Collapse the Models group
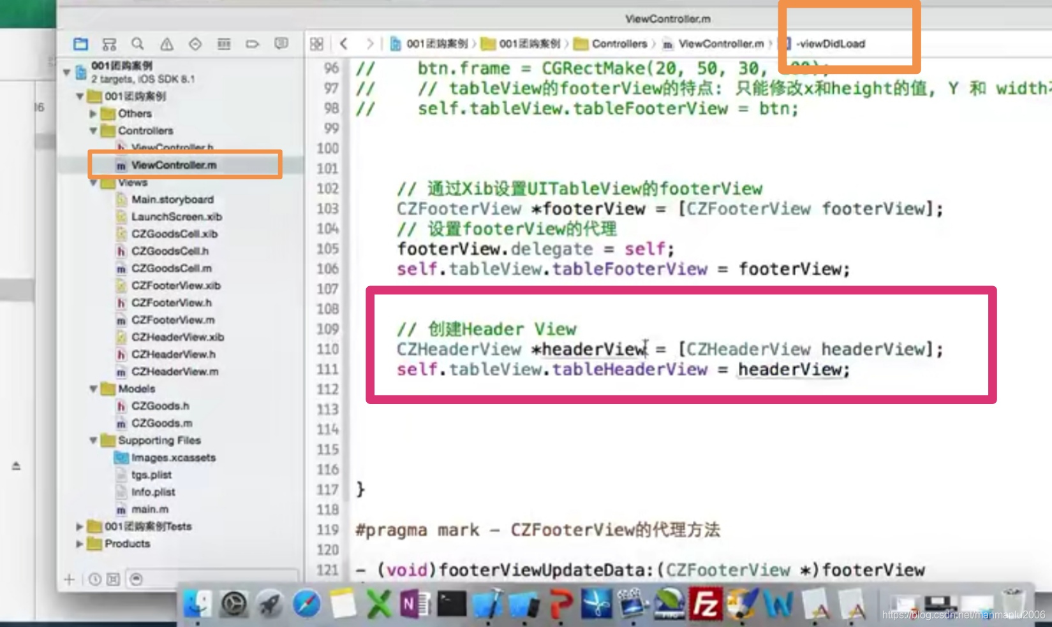This screenshot has width=1052, height=627. (x=93, y=389)
